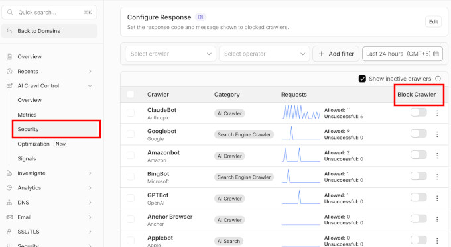Check the Amazonbot row checkbox
451x247 pixels.
click(130, 156)
